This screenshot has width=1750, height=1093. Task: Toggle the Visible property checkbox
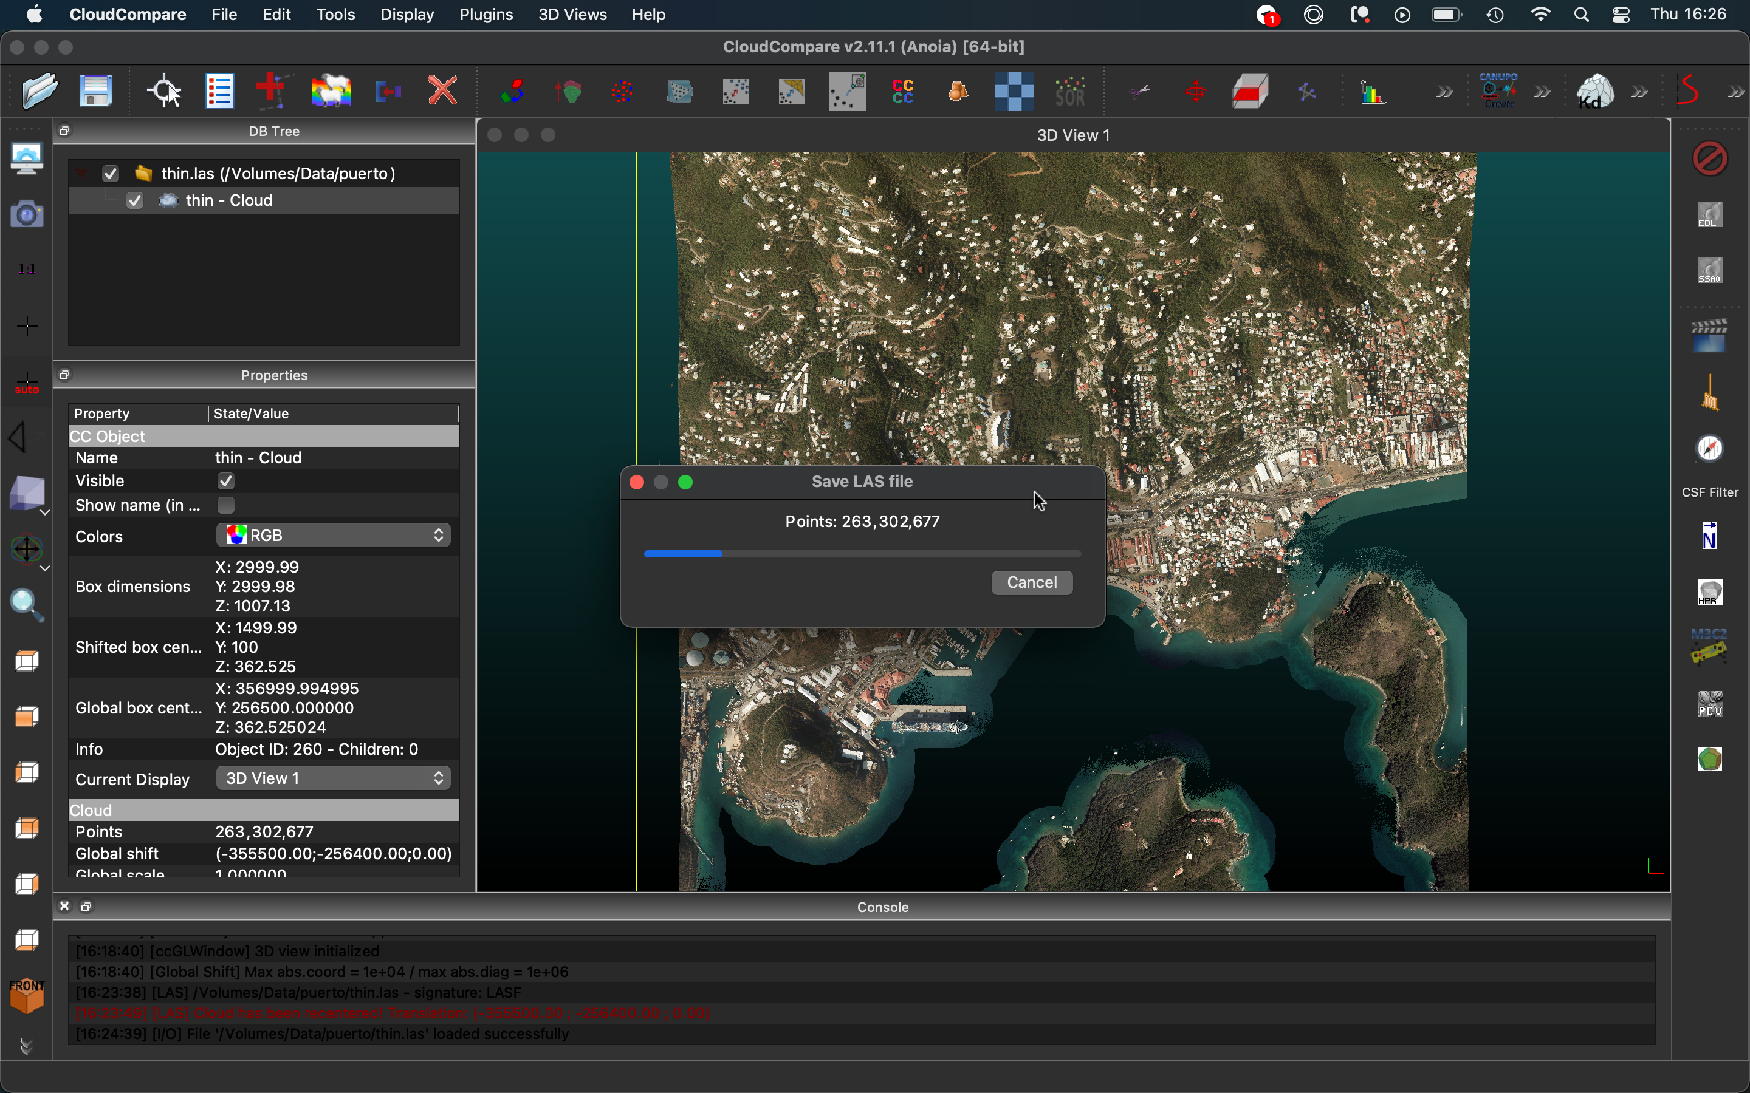tap(226, 481)
